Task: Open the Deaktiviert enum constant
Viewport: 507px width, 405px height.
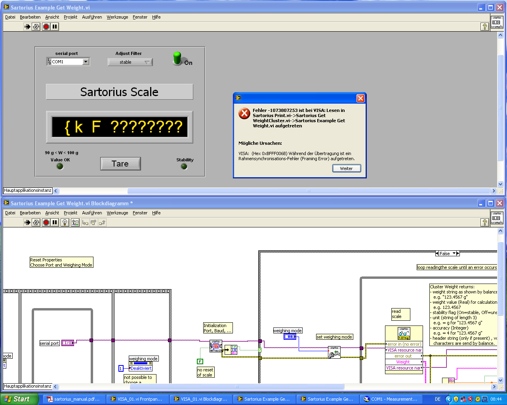Action: [141, 368]
